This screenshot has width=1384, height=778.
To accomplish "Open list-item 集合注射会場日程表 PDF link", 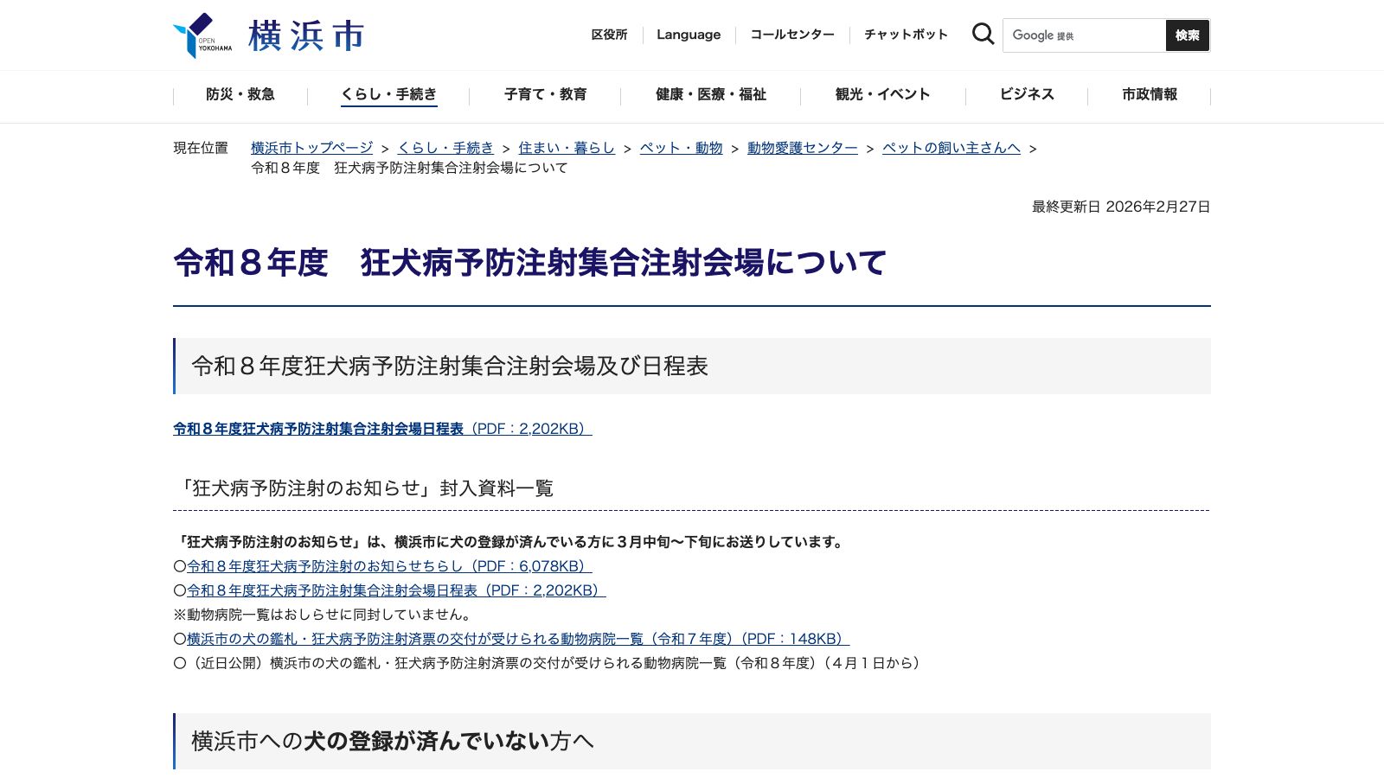I will [x=396, y=590].
